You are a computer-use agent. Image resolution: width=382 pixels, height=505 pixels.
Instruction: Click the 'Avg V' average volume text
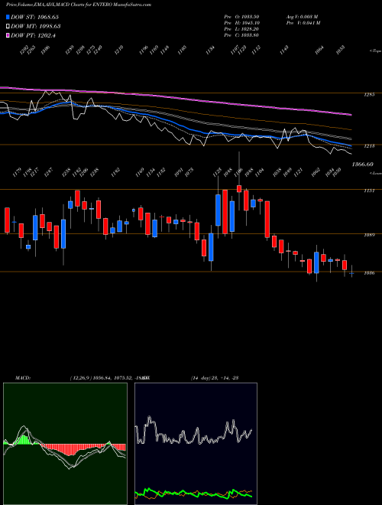coord(303,16)
